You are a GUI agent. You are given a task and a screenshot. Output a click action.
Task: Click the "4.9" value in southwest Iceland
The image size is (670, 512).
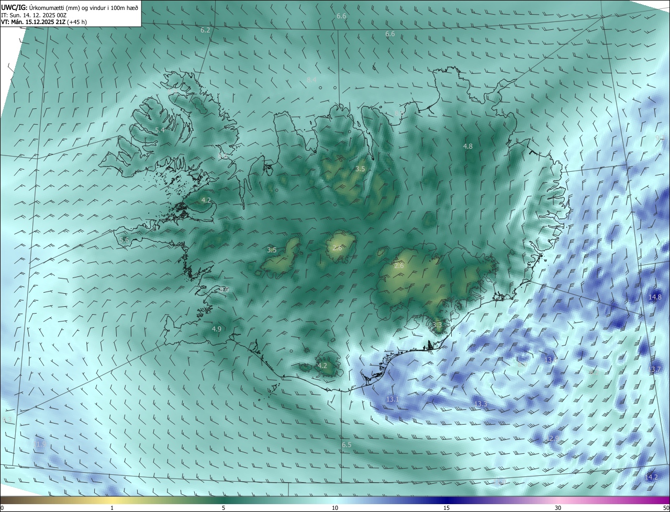tap(217, 329)
